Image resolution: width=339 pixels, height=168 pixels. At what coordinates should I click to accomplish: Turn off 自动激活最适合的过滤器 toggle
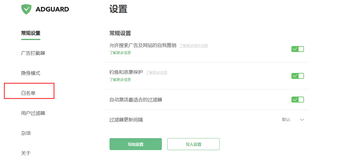[x=297, y=100]
